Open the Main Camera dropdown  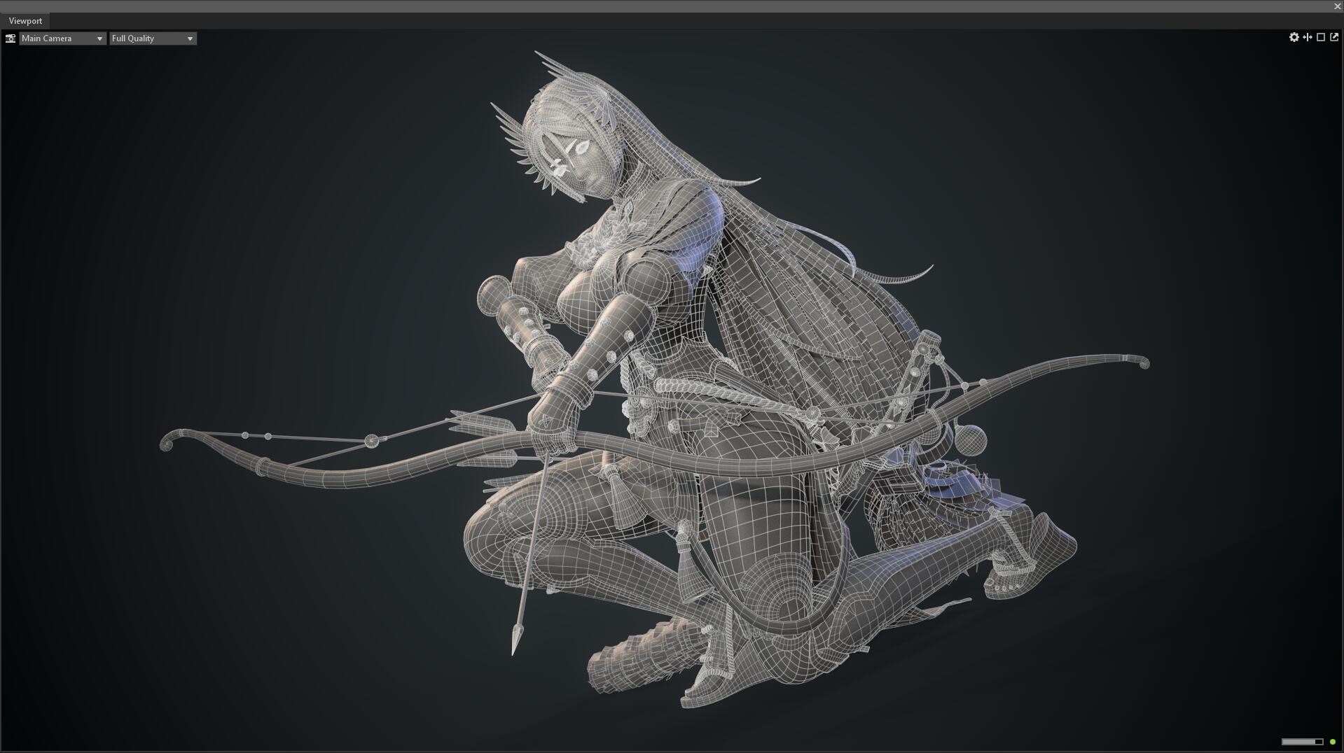62,38
